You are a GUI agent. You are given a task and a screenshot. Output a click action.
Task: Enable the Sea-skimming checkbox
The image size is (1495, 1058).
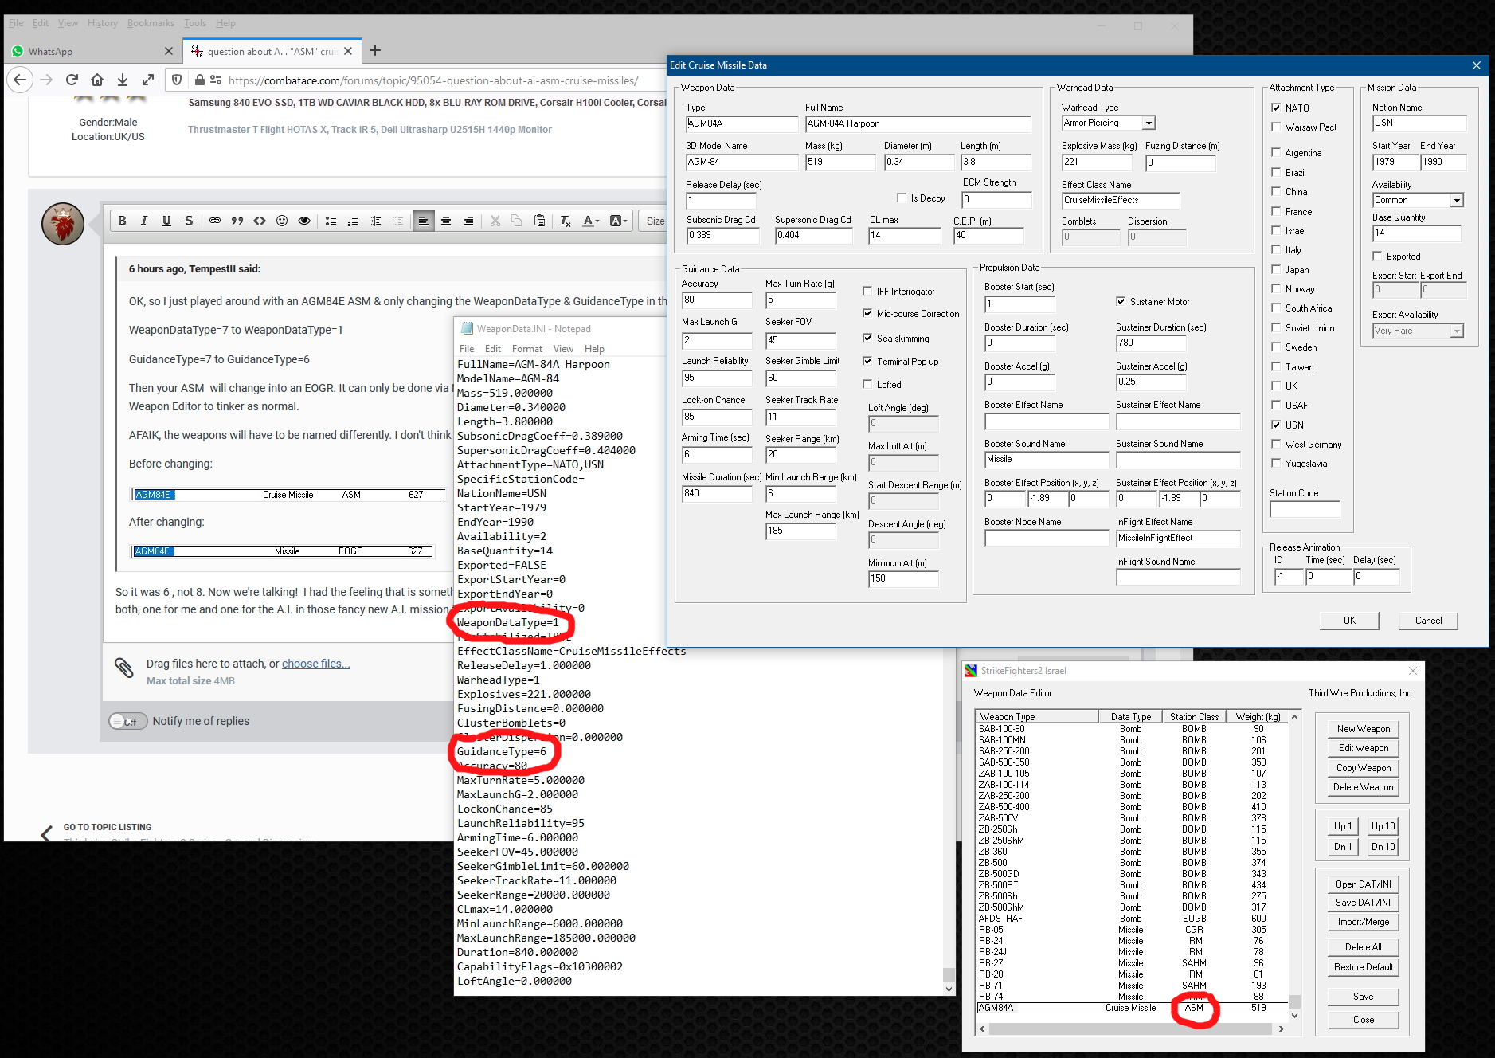point(867,338)
